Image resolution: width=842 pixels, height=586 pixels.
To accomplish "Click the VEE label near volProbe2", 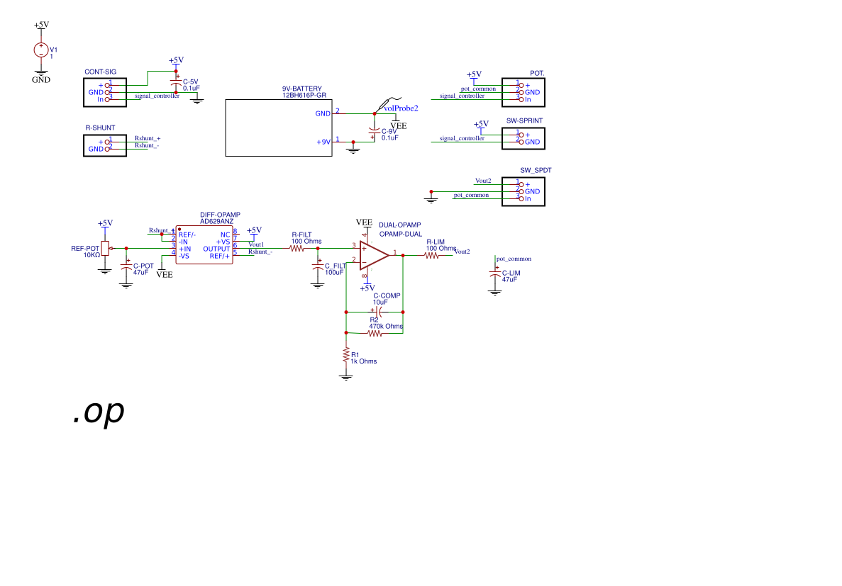I will coord(399,126).
